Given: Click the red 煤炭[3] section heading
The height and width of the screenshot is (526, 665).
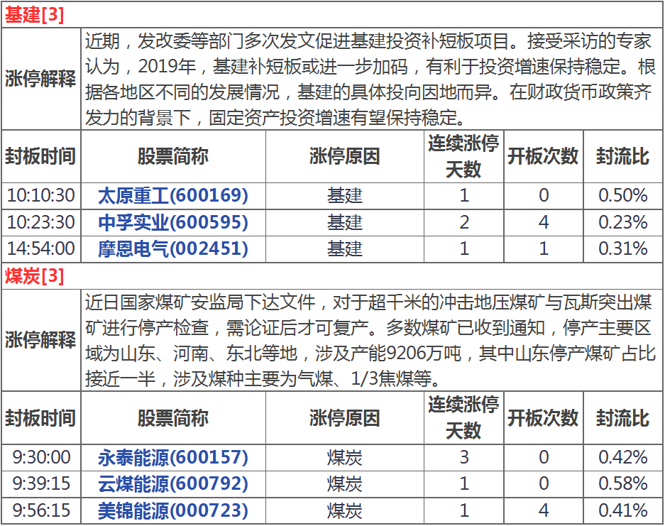Looking at the screenshot, I should (x=34, y=276).
